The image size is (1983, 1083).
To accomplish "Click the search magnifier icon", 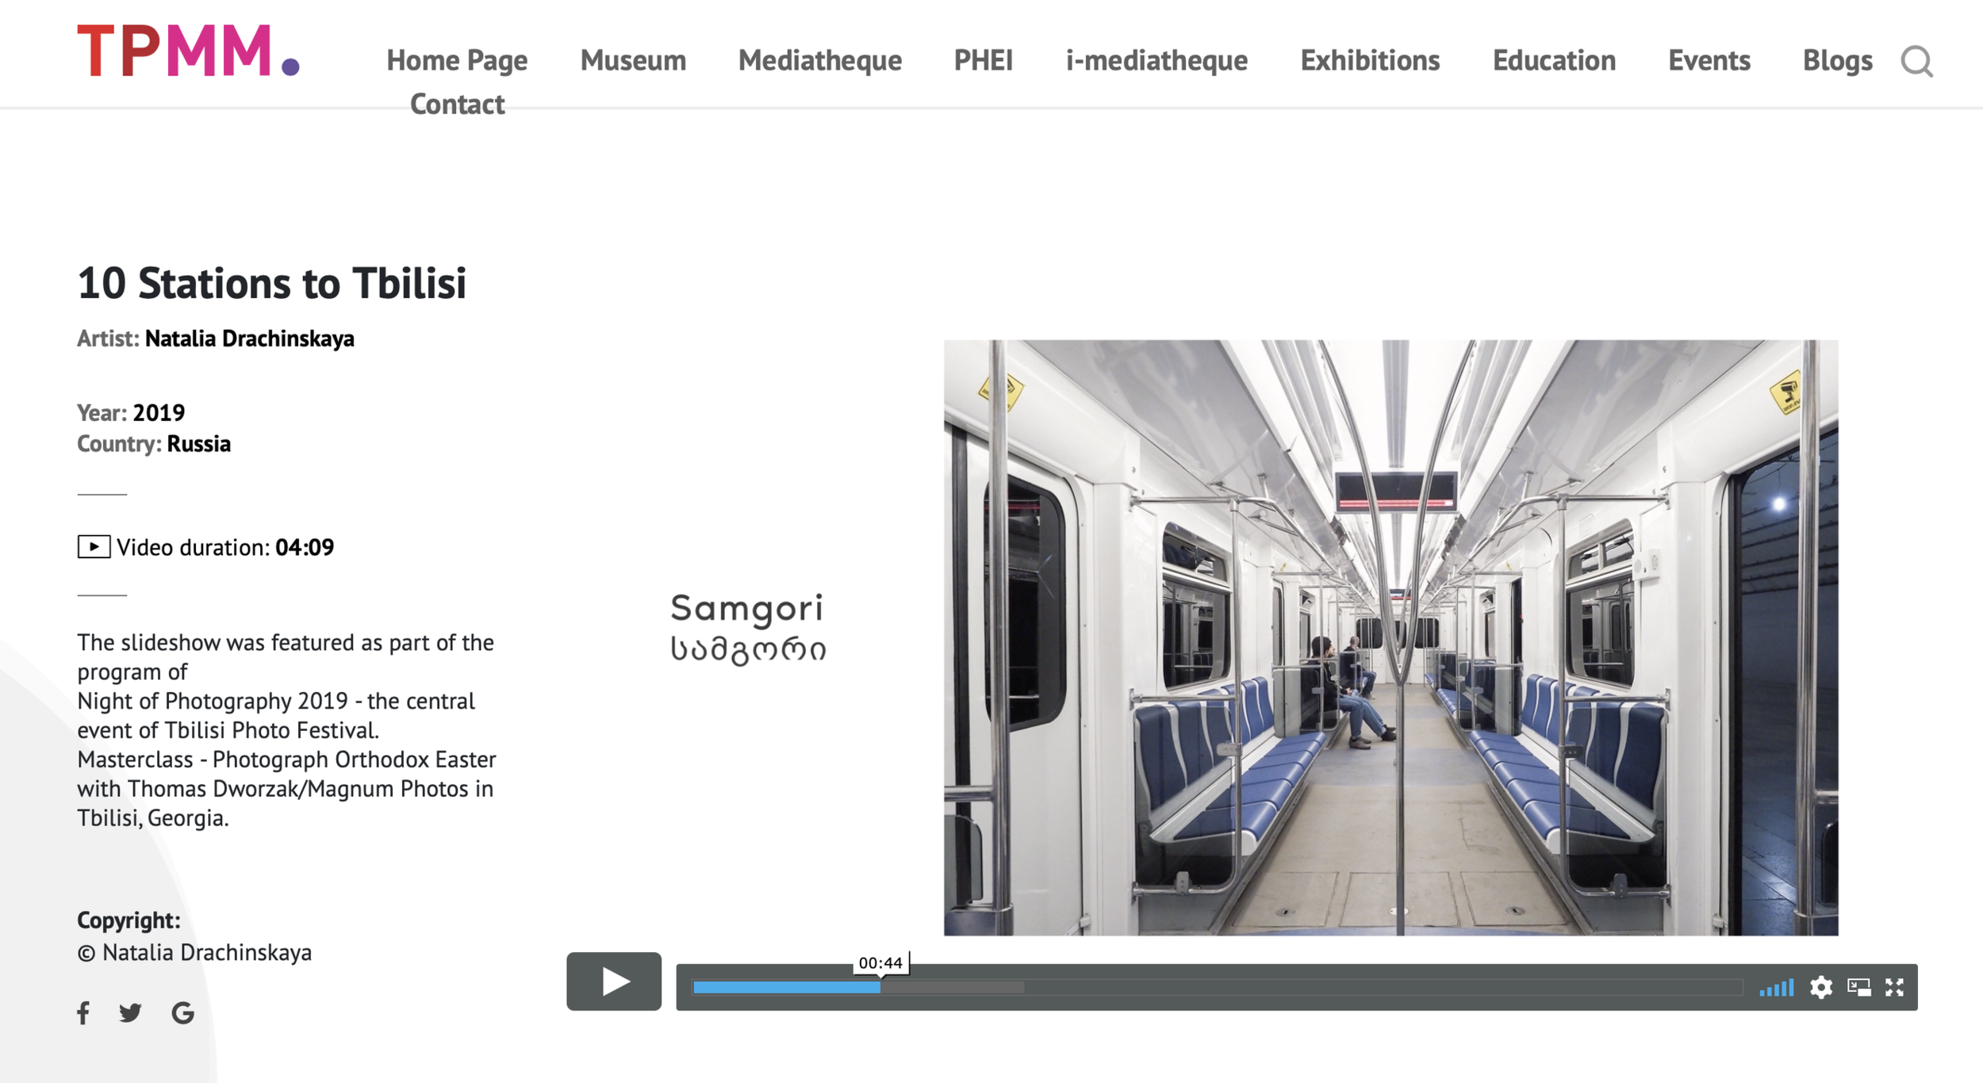I will (1916, 61).
